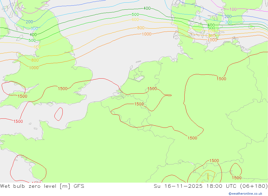
Task: Click the 1500 label over Wales
Action: [23, 96]
